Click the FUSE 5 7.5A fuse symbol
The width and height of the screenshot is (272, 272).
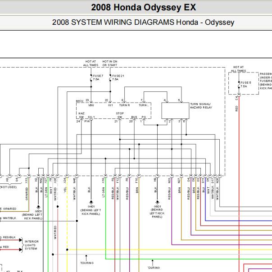pos(239,85)
